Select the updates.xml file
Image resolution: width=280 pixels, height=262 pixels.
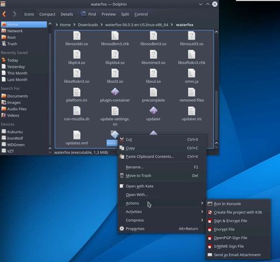[76, 138]
